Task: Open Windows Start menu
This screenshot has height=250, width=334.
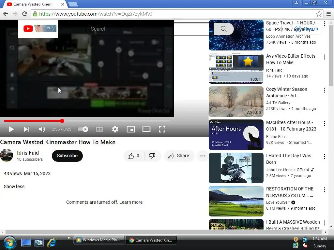Action: (x=9, y=243)
